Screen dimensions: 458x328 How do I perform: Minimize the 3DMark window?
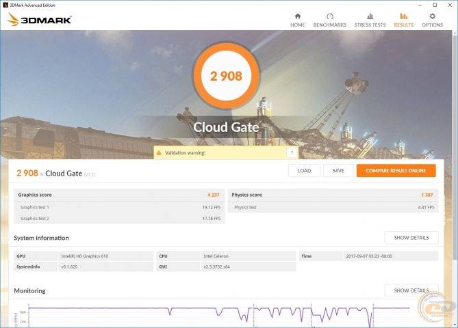420,5
